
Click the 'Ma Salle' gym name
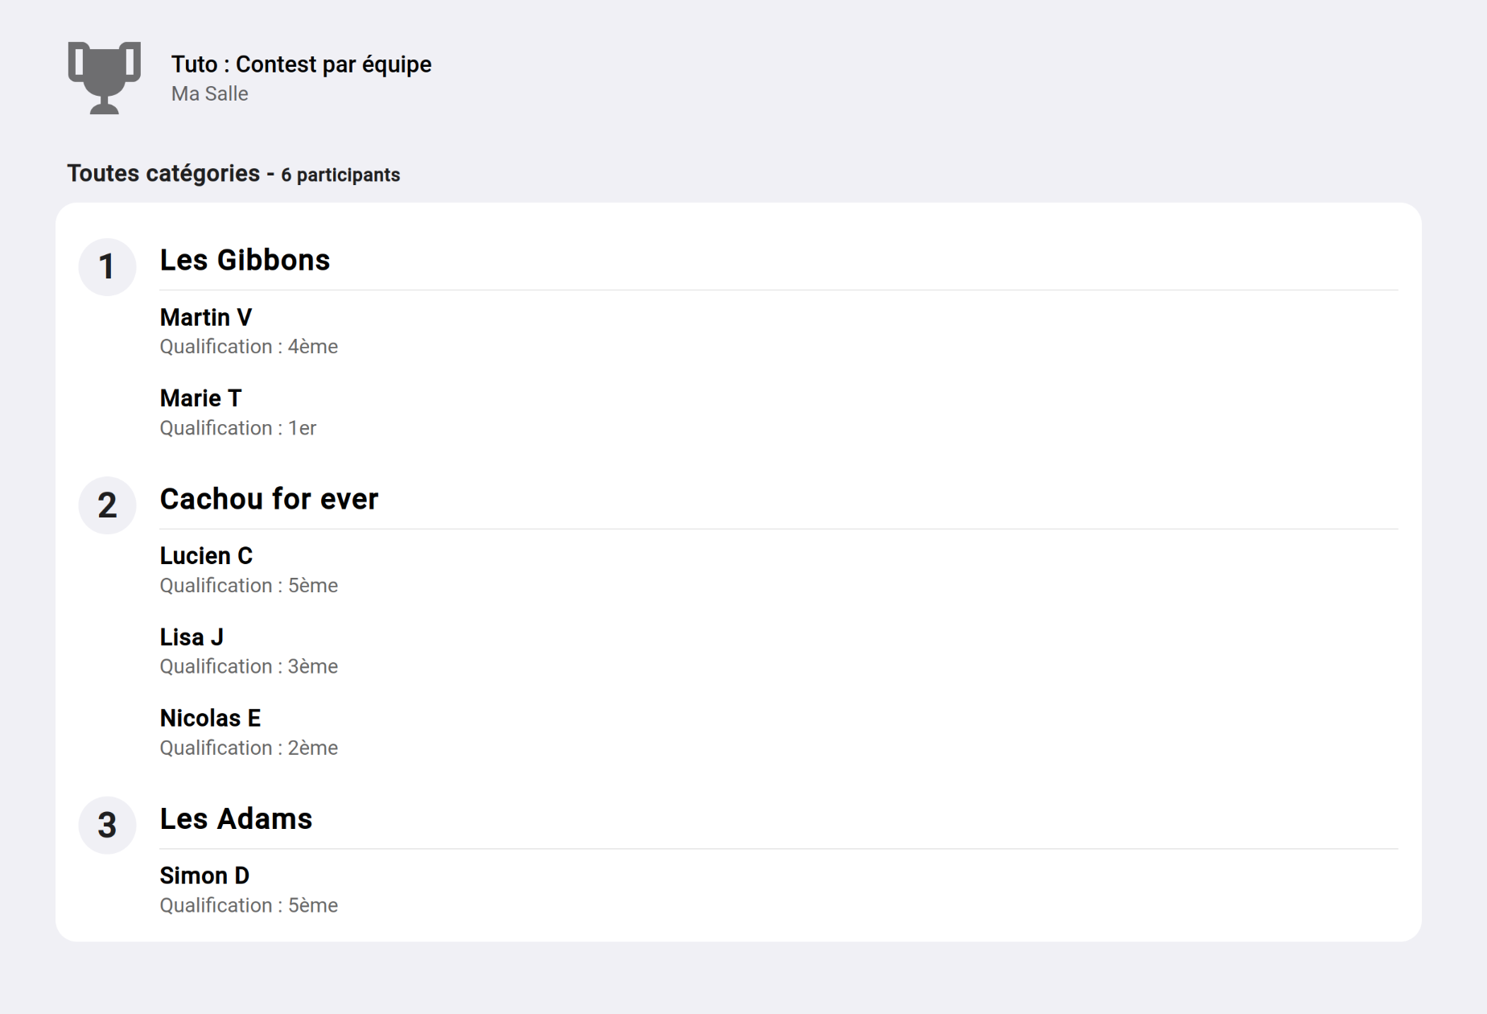click(209, 94)
